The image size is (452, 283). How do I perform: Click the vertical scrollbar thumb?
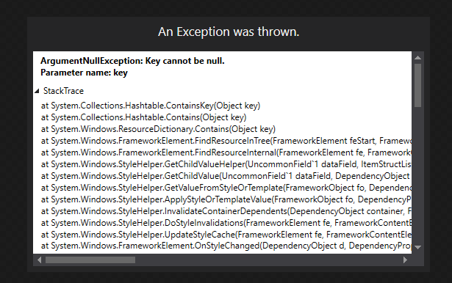pos(417,86)
